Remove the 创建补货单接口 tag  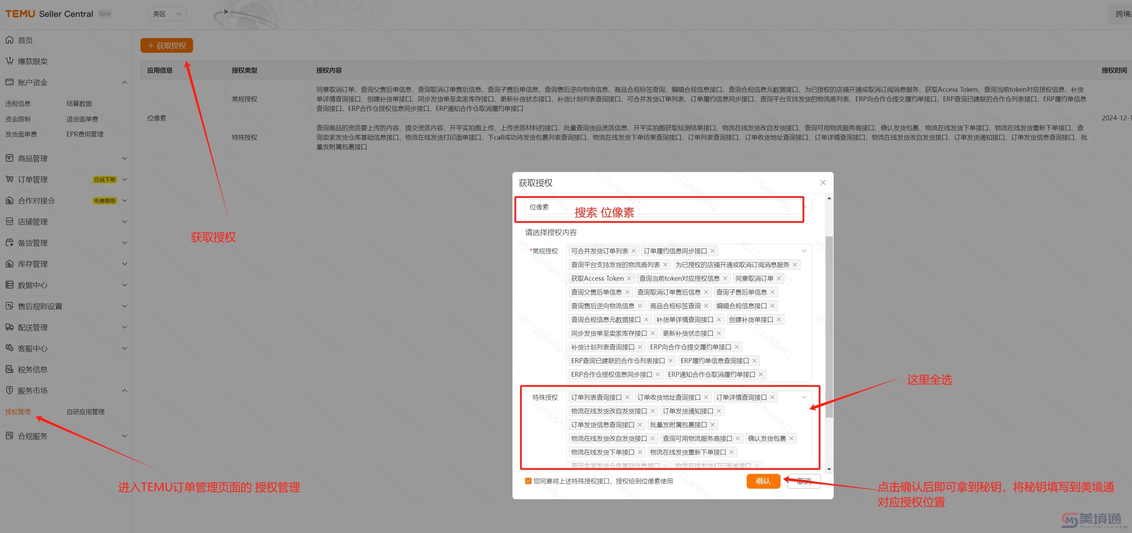tap(778, 320)
